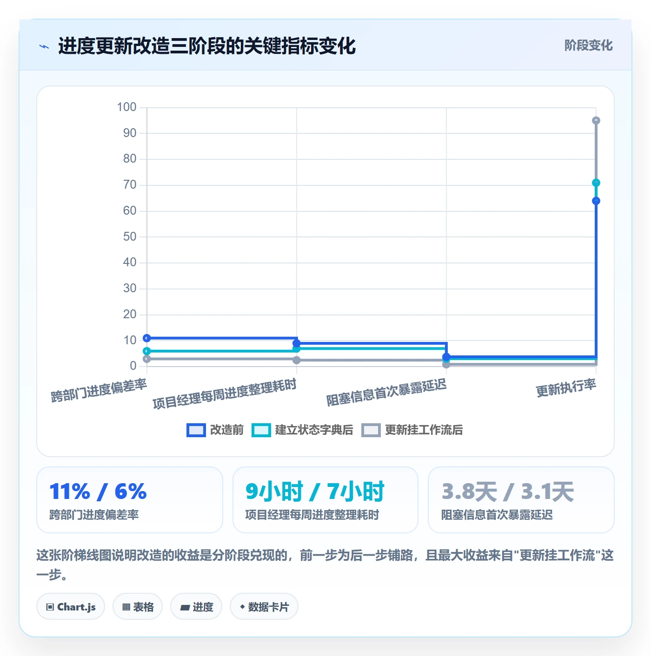The image size is (651, 656).
Task: Select the 数据卡片 tag
Action: pyautogui.click(x=264, y=607)
